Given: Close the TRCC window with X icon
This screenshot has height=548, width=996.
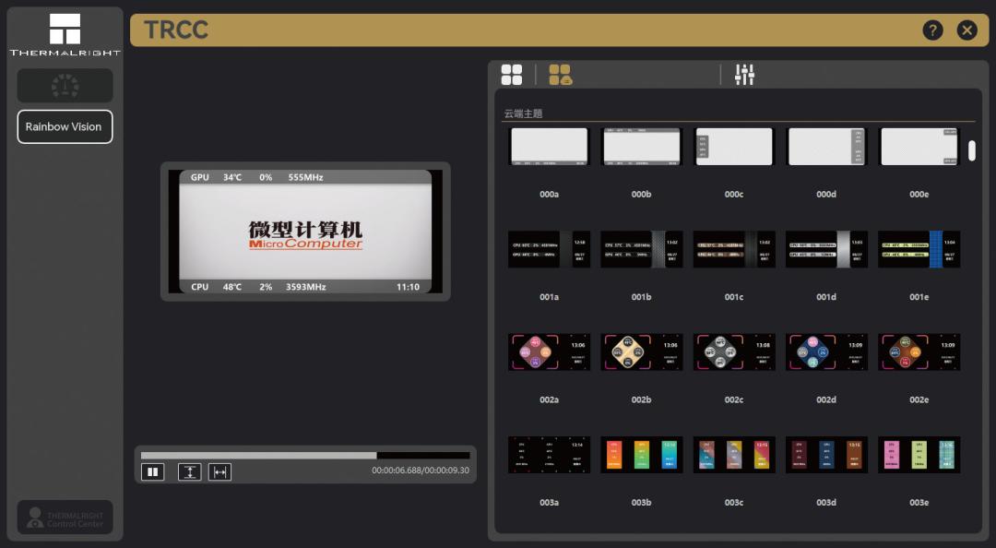Looking at the screenshot, I should click(x=966, y=30).
